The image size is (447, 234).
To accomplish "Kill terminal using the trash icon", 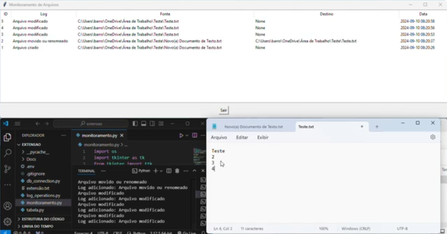I will pos(177,171).
